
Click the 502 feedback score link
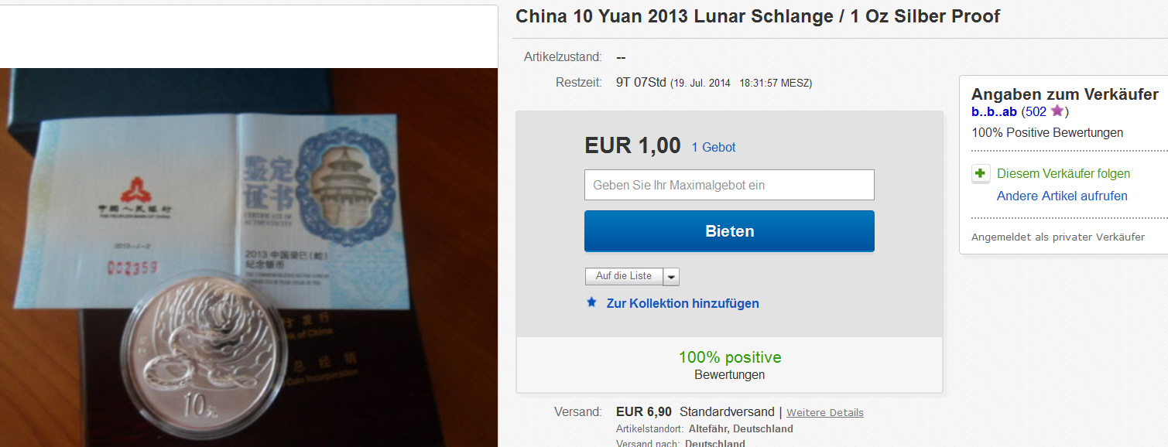(1036, 111)
